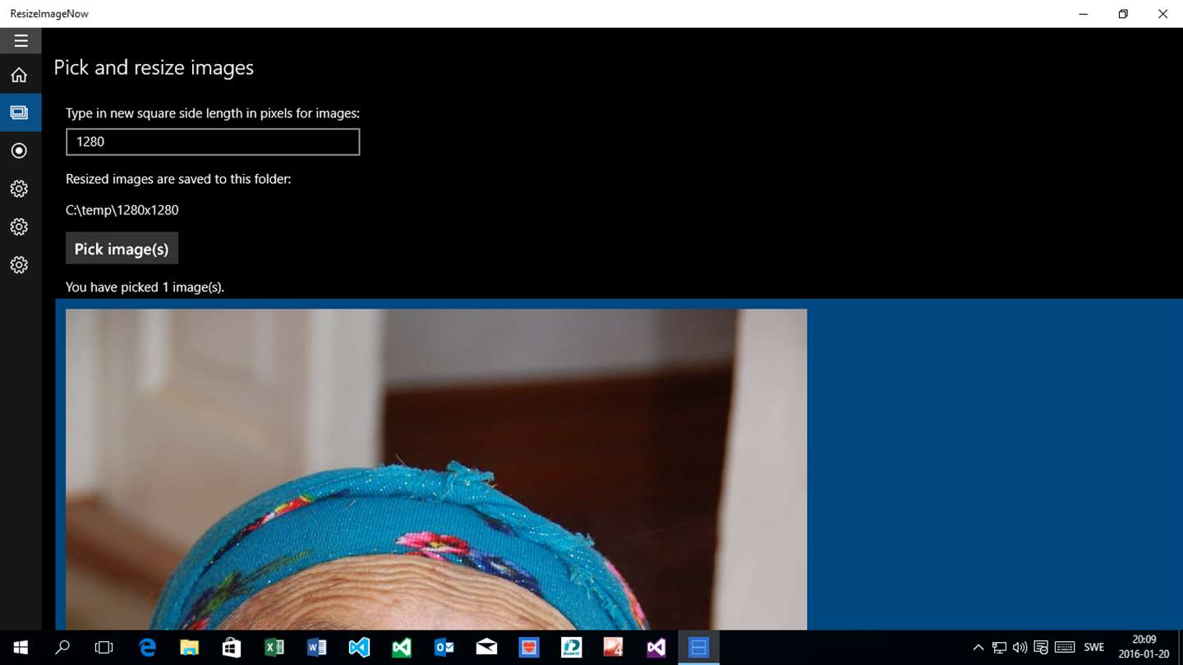Open the bottom-most gear icon in sidebar
Viewport: 1183px width, 665px height.
[x=19, y=264]
